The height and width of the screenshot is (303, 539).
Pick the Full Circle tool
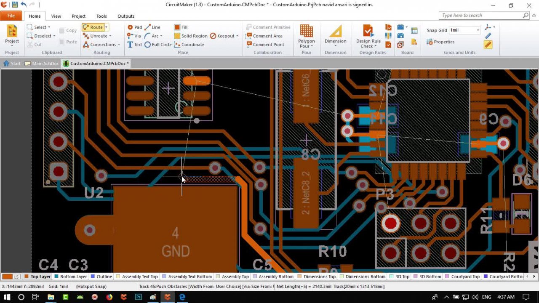(158, 45)
